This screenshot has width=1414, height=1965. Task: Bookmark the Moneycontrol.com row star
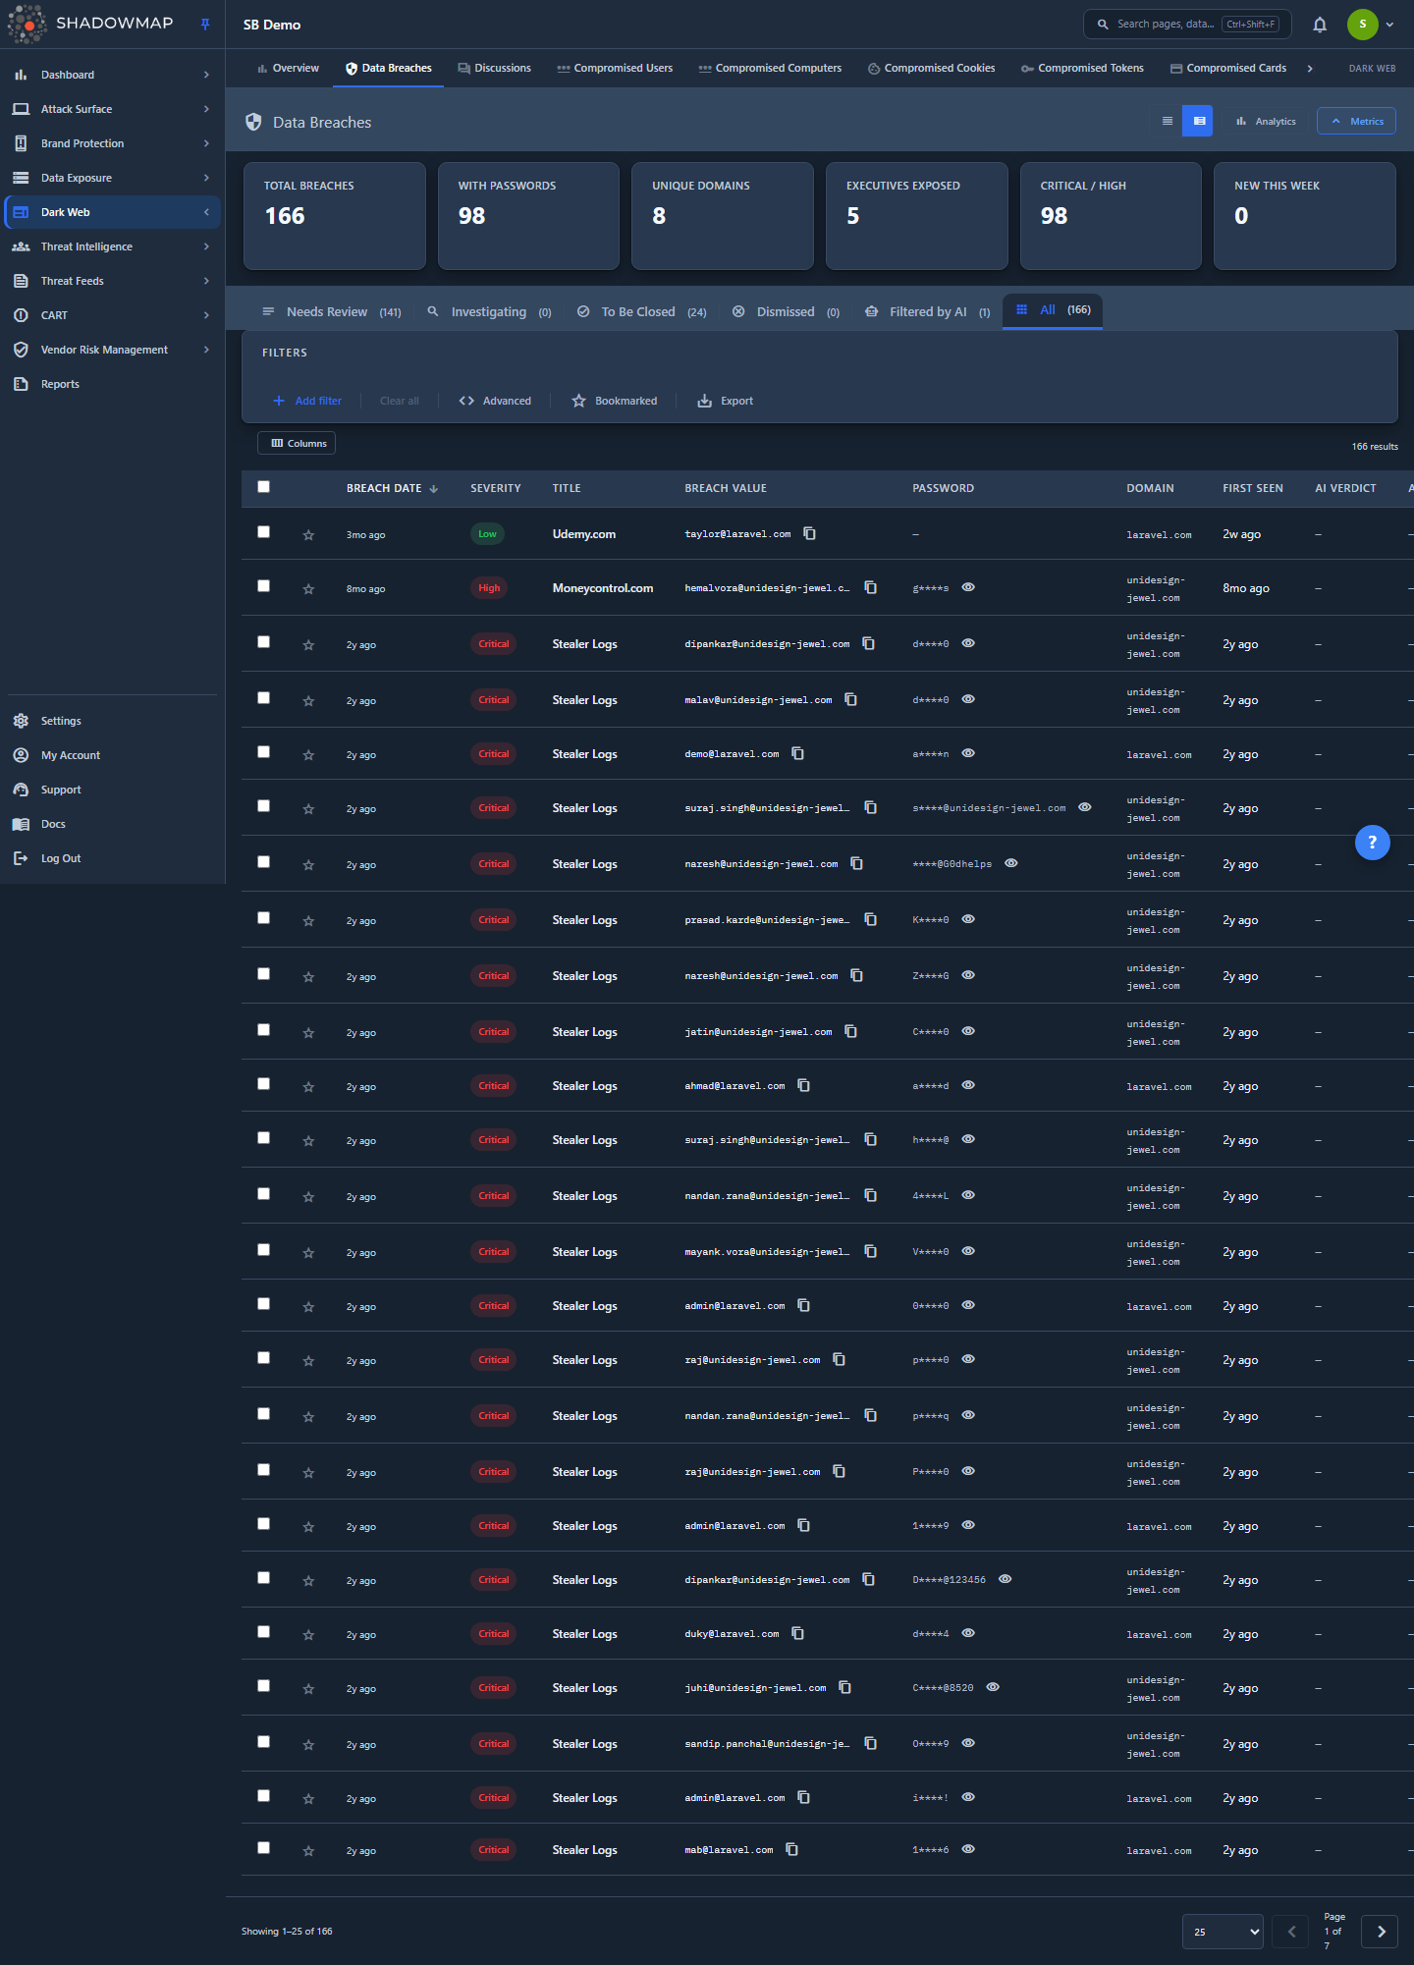pyautogui.click(x=308, y=589)
